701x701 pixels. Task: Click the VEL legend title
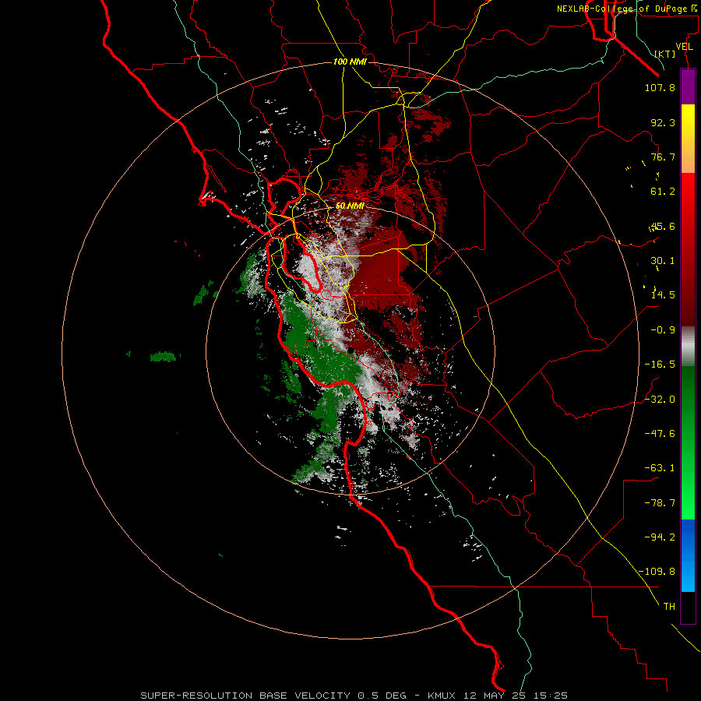pyautogui.click(x=685, y=47)
